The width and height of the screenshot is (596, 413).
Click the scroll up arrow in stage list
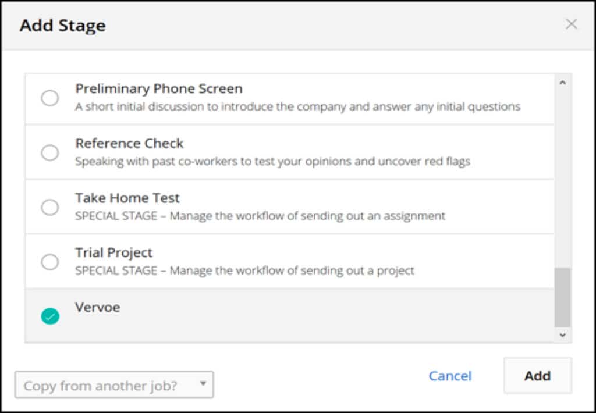coord(563,83)
